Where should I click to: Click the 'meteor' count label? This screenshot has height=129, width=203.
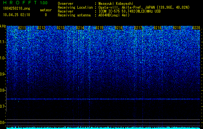(46, 10)
